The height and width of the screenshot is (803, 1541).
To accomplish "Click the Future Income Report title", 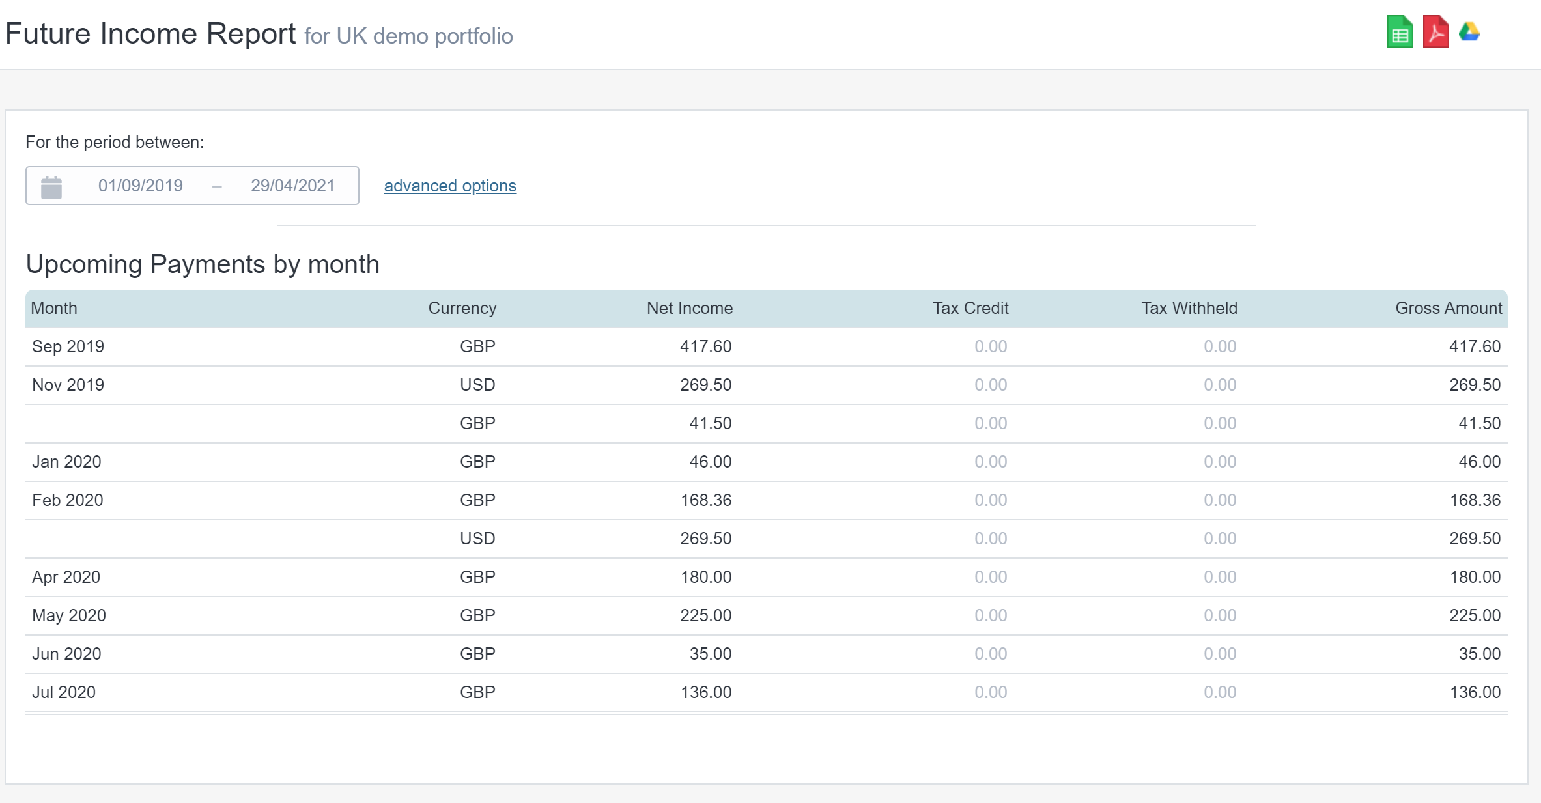I will coord(150,33).
